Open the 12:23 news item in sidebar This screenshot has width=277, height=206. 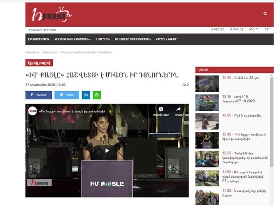click(x=245, y=158)
